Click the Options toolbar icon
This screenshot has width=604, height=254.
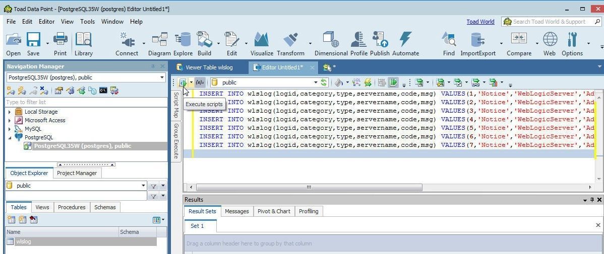[572, 44]
